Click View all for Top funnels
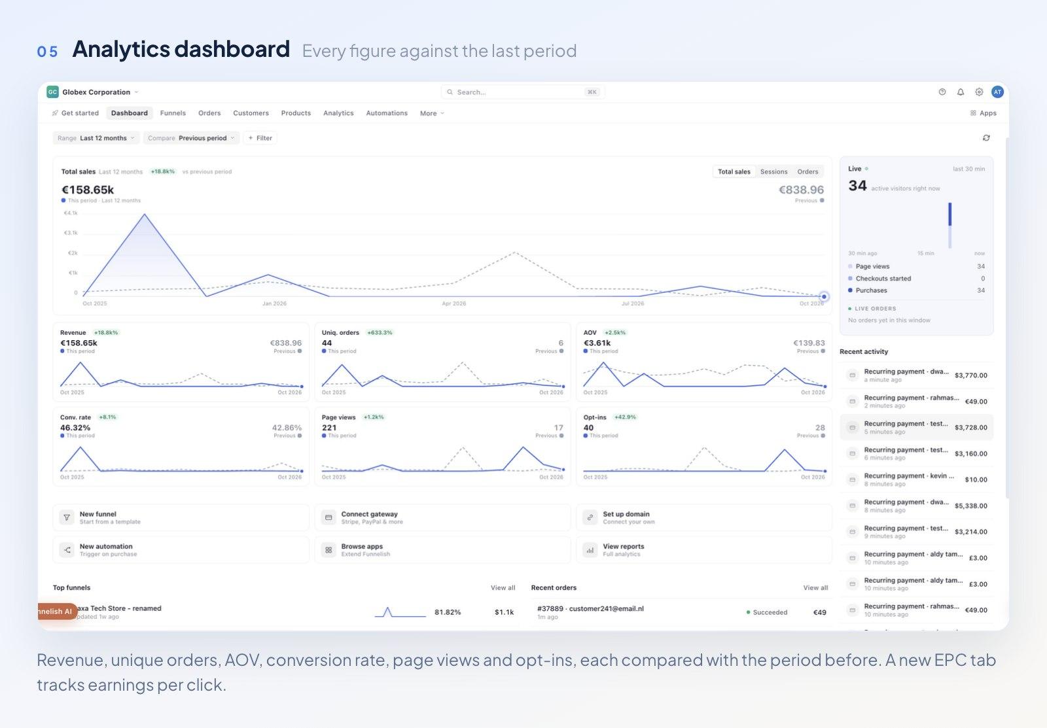 (503, 588)
